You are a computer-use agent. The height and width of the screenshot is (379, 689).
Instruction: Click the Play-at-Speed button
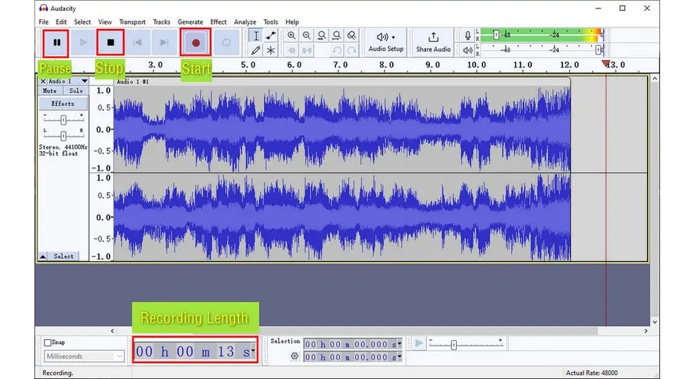419,343
